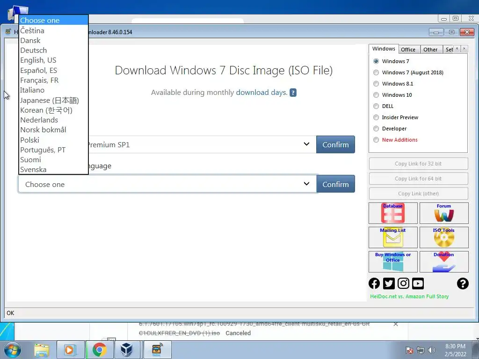The height and width of the screenshot is (359, 479).
Task: Switch to Google Chrome in the taskbar
Action: [99, 350]
